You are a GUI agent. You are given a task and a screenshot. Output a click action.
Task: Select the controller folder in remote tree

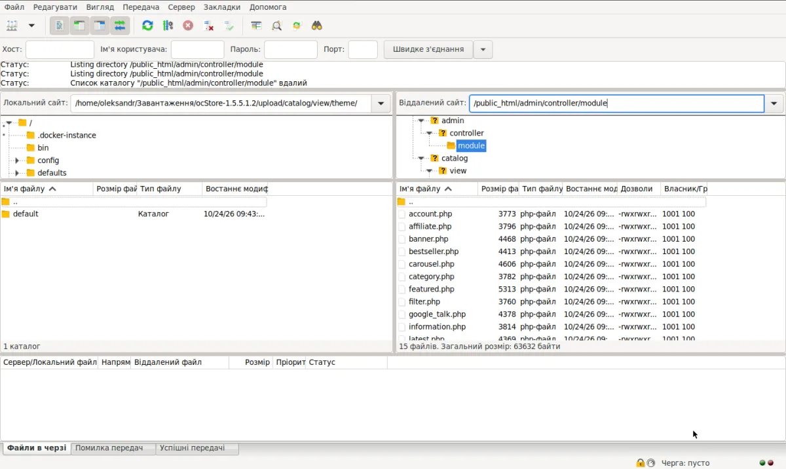point(466,133)
